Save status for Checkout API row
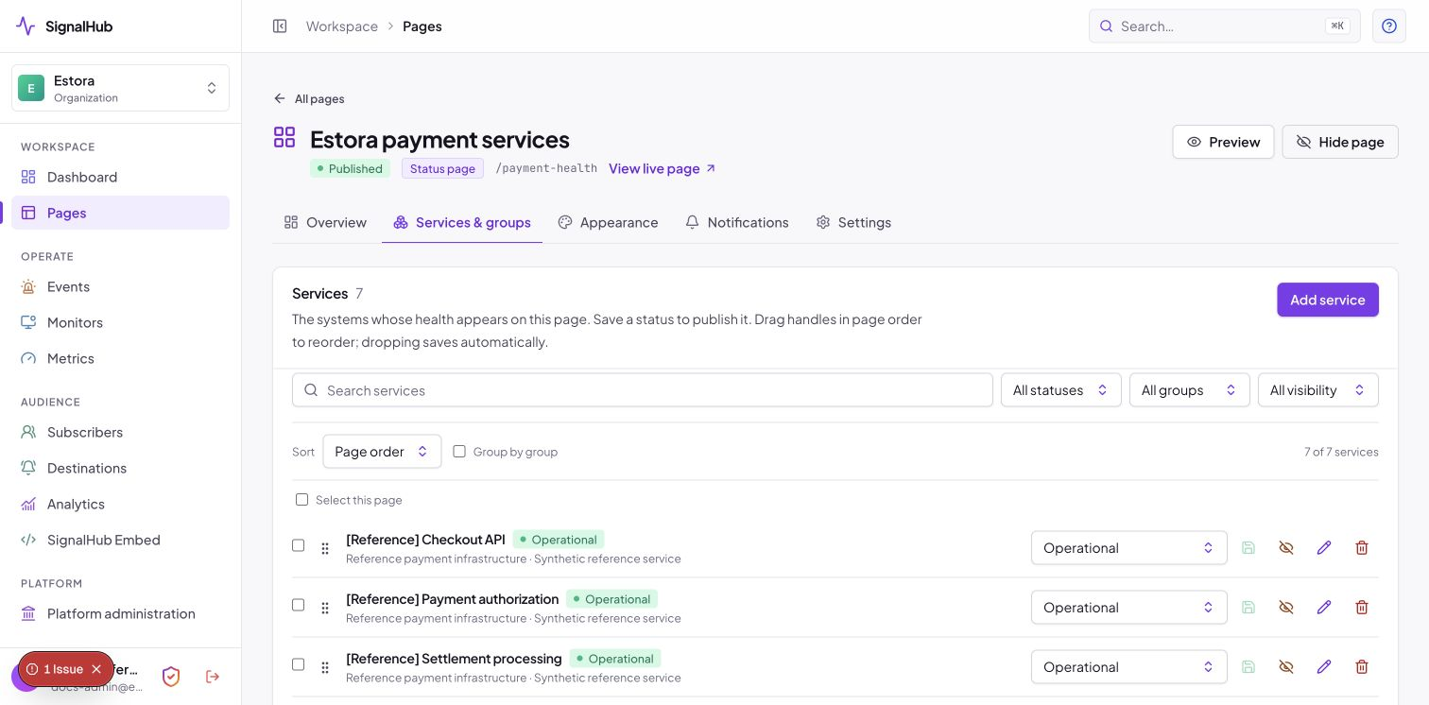This screenshot has width=1429, height=705. (x=1248, y=548)
